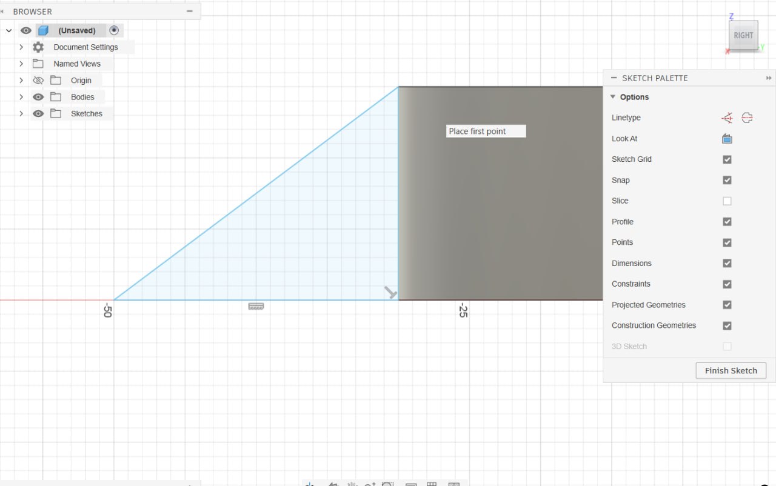
Task: Click the Sketch Palette double-arrow dock icon
Action: click(x=769, y=78)
